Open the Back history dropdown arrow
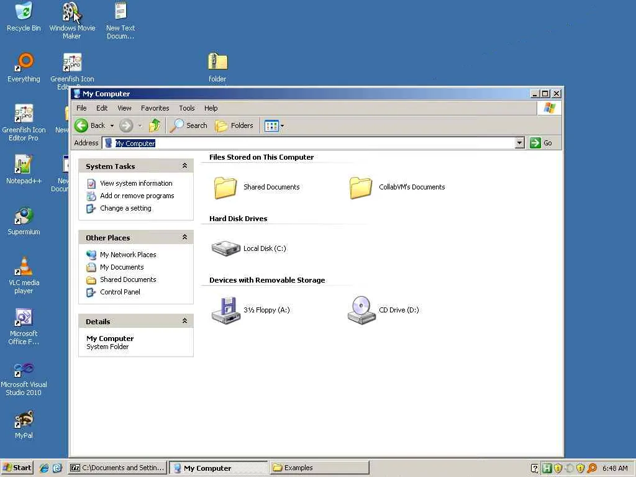636x477 pixels. (112, 125)
